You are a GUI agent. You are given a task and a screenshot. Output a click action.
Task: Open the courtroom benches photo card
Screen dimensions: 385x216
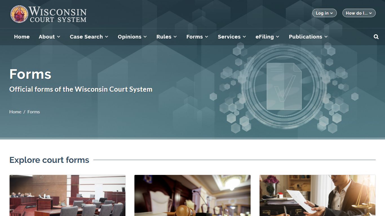coord(67,195)
